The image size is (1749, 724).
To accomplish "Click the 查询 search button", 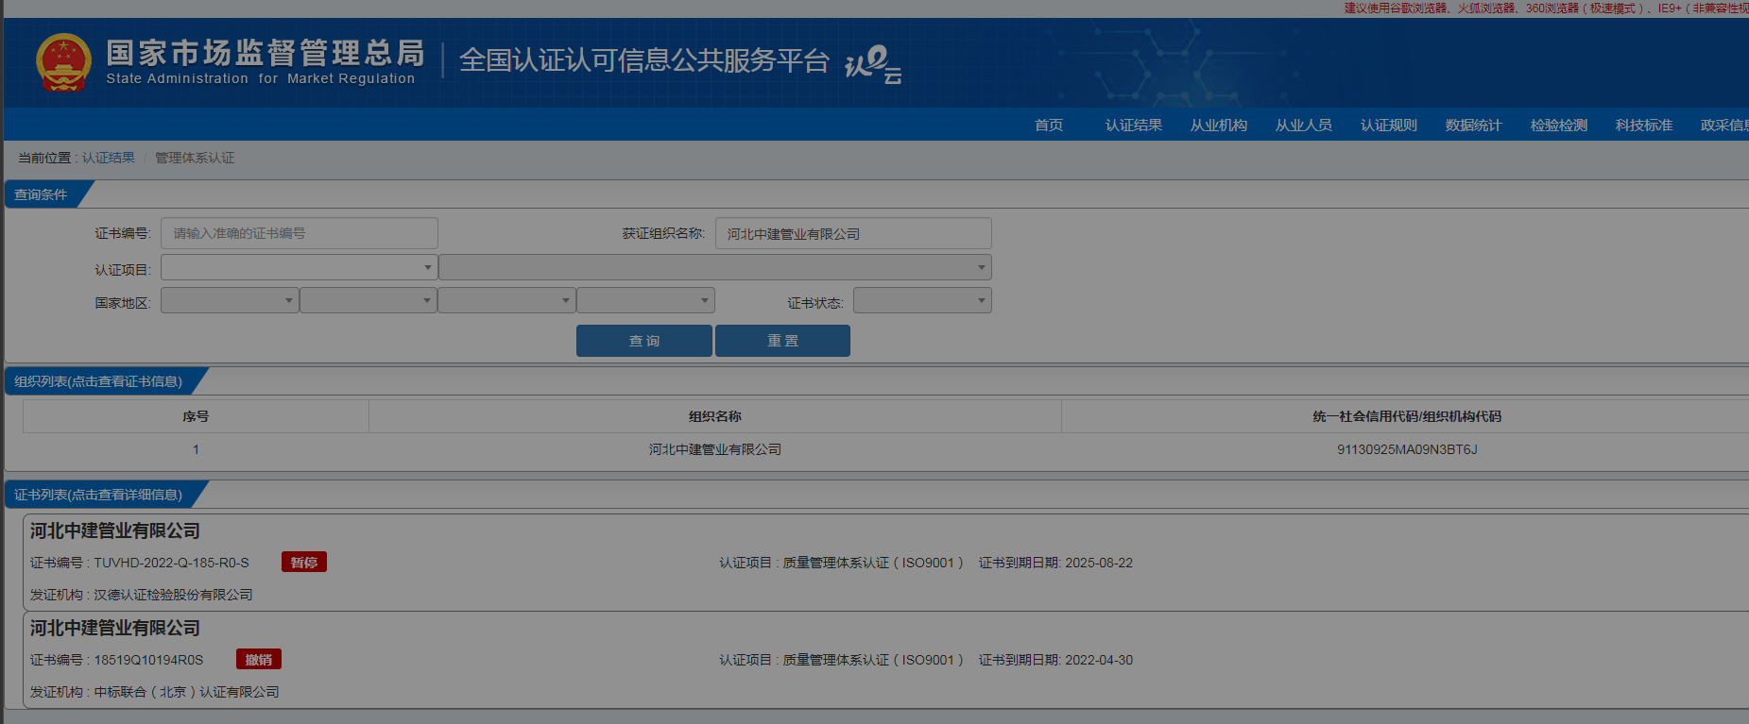I will (644, 341).
